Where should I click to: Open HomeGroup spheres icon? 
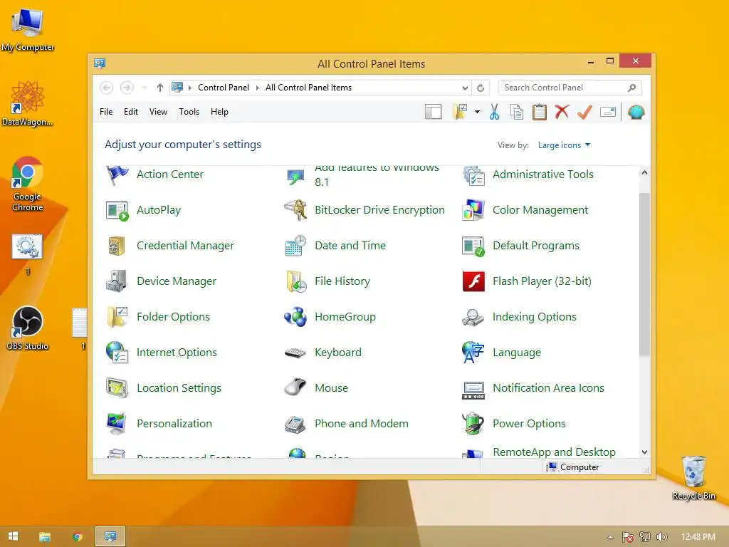[x=295, y=317]
